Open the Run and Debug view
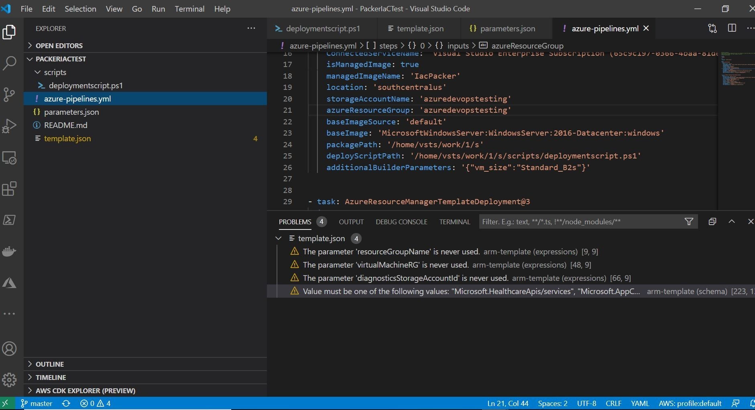 pyautogui.click(x=9, y=126)
